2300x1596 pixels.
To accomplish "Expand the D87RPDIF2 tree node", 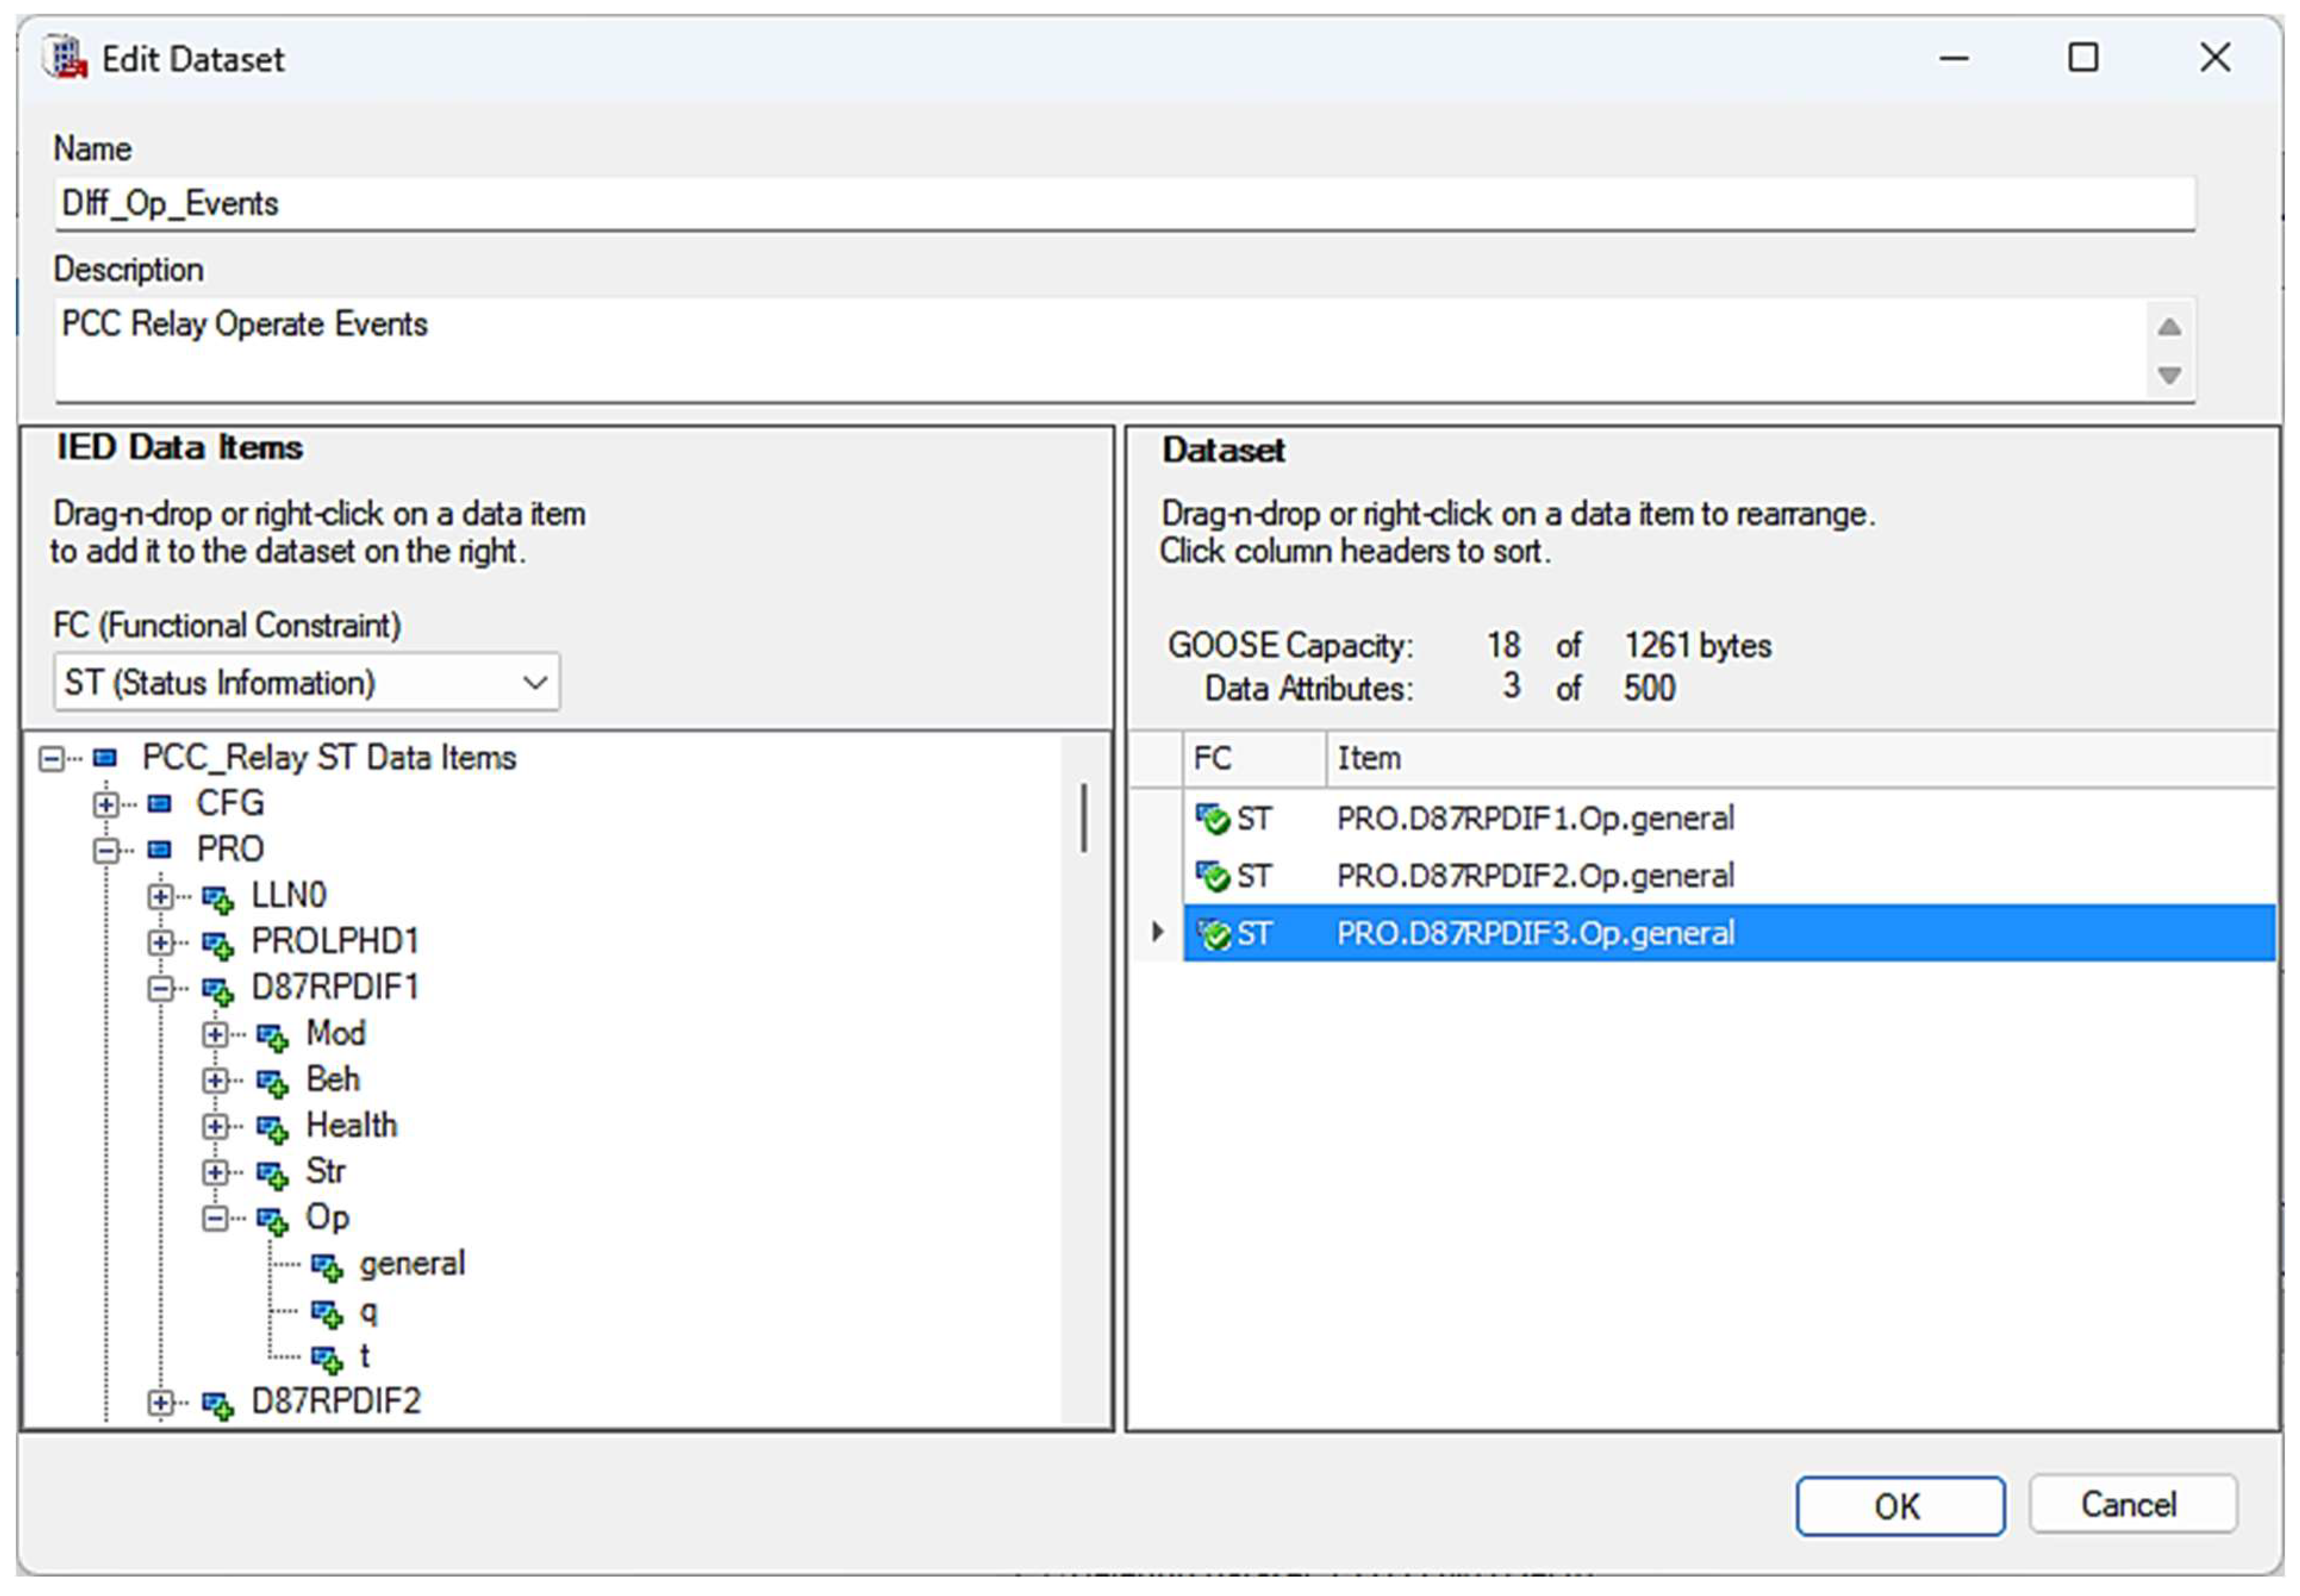I will click(x=160, y=1403).
